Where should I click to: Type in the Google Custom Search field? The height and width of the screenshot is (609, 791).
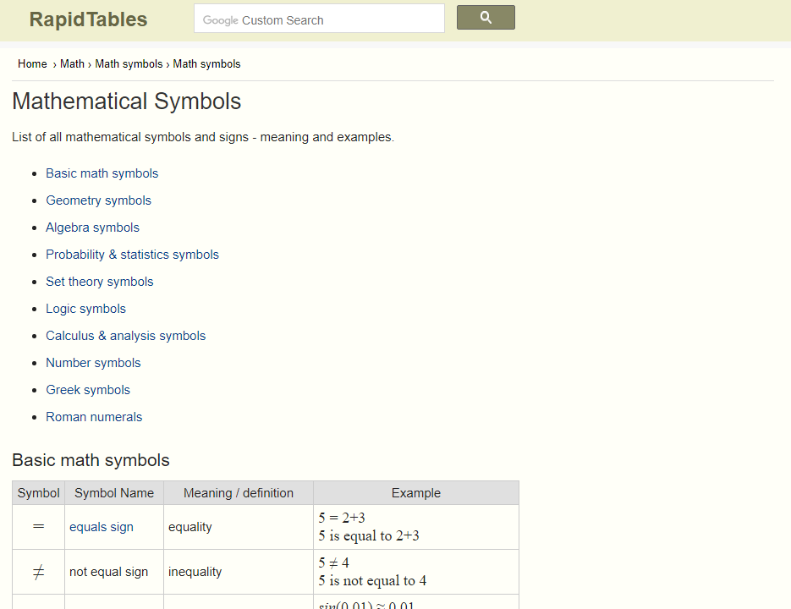[319, 19]
